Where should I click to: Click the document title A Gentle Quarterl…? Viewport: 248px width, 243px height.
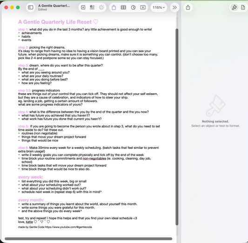(54, 6)
